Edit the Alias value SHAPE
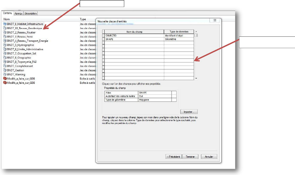295x175 pixels. (x=155, y=93)
